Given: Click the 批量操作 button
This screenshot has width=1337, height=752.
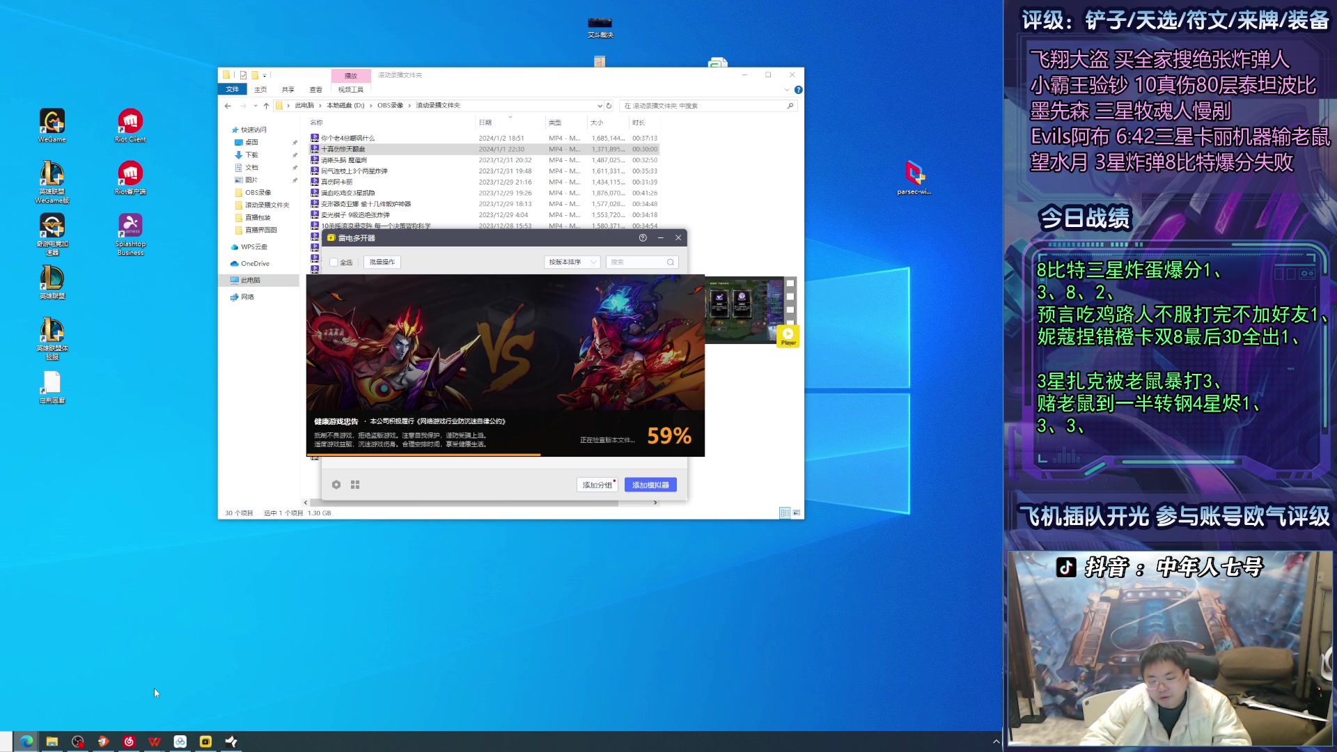Looking at the screenshot, I should [382, 263].
